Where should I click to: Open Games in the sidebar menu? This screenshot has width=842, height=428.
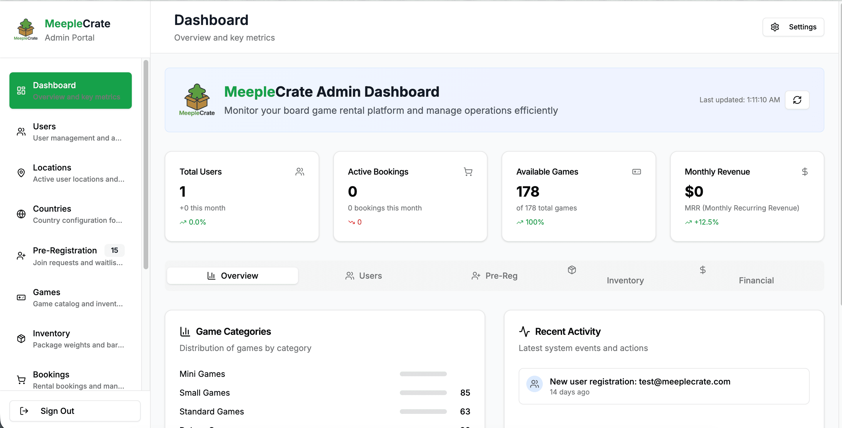(x=71, y=297)
